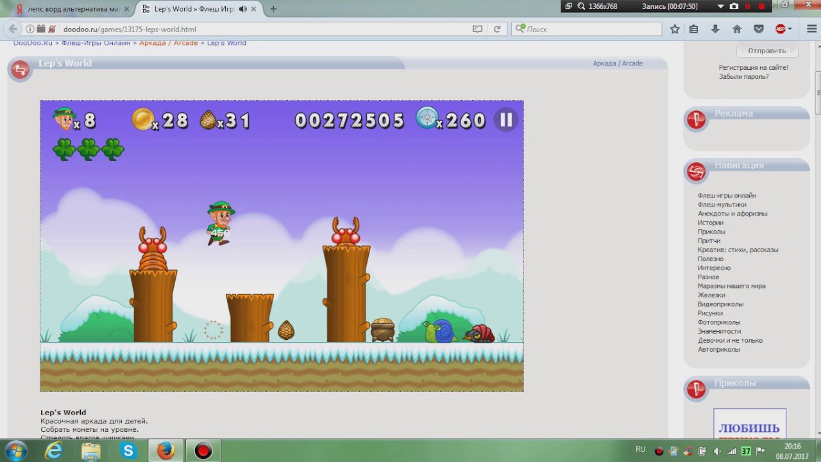Open Автоприколы navigation item
821x462 pixels.
[x=719, y=349]
